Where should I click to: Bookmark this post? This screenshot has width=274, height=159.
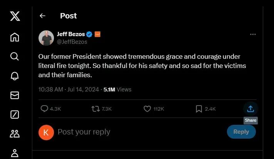[199, 109]
